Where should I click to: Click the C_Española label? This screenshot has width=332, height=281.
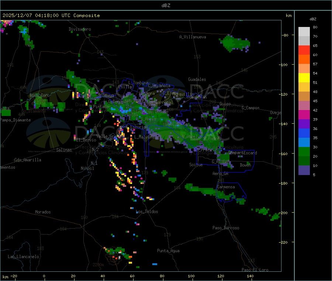click(159, 86)
